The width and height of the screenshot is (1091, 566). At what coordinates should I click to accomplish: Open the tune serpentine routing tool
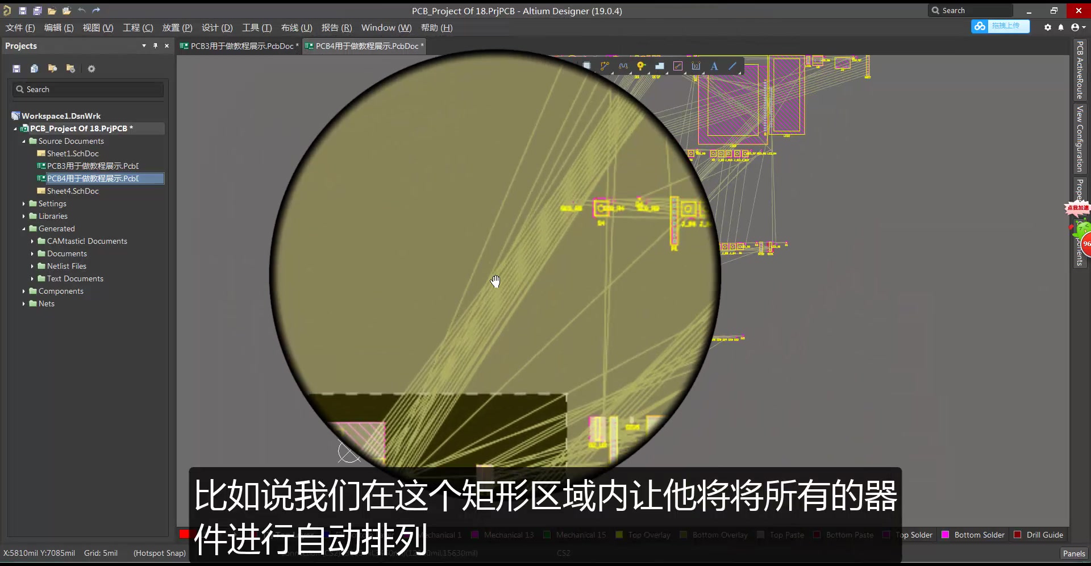623,66
